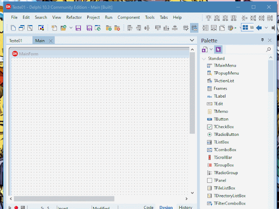The height and width of the screenshot is (209, 279).
Task: Open the dropdown next to blue back arrow
Action: [266, 28]
